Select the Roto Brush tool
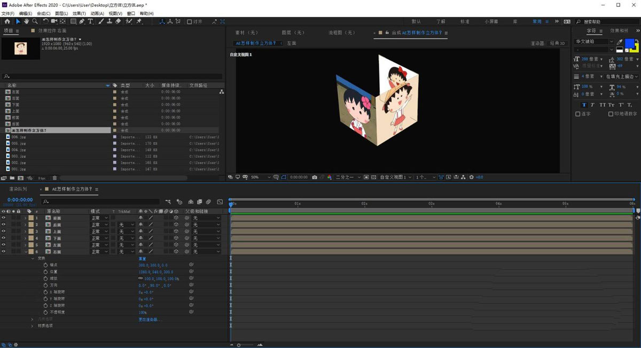The image size is (641, 348). [x=129, y=21]
